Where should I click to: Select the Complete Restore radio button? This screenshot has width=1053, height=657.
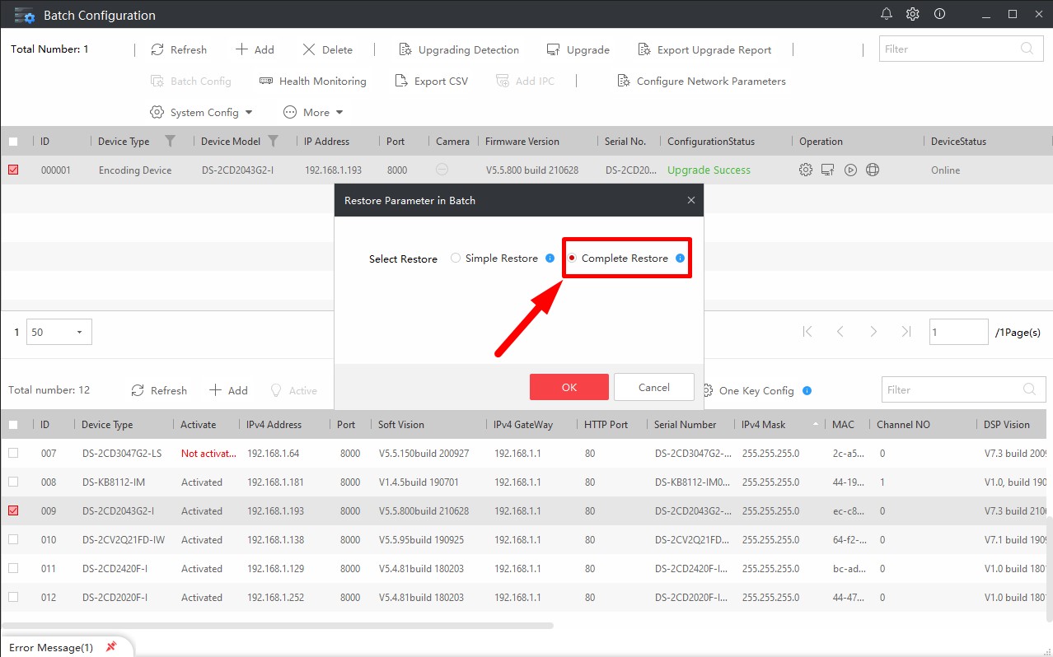[572, 258]
